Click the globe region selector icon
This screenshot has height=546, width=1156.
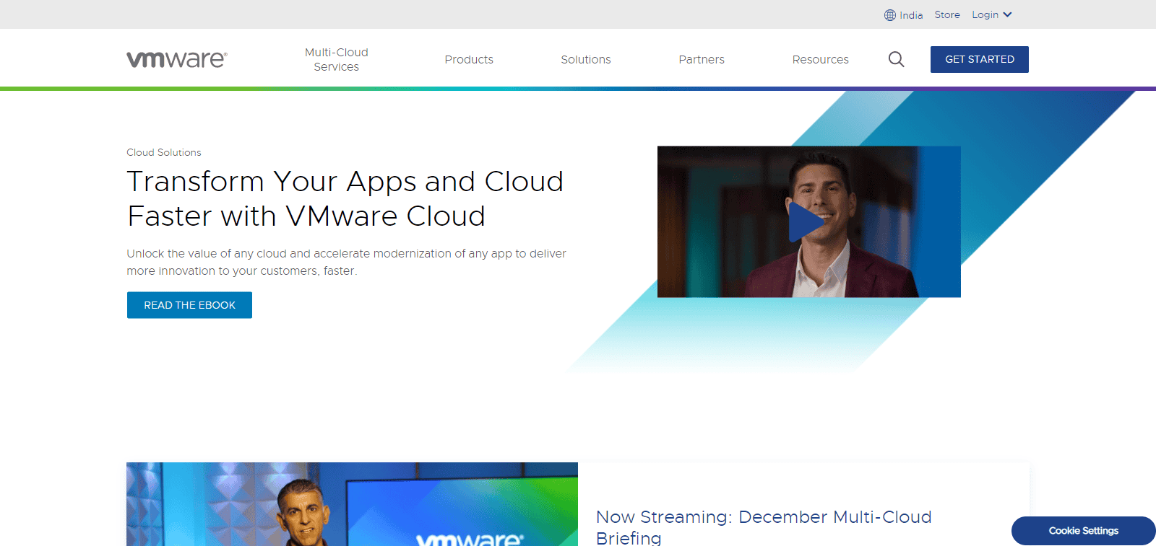coord(889,15)
